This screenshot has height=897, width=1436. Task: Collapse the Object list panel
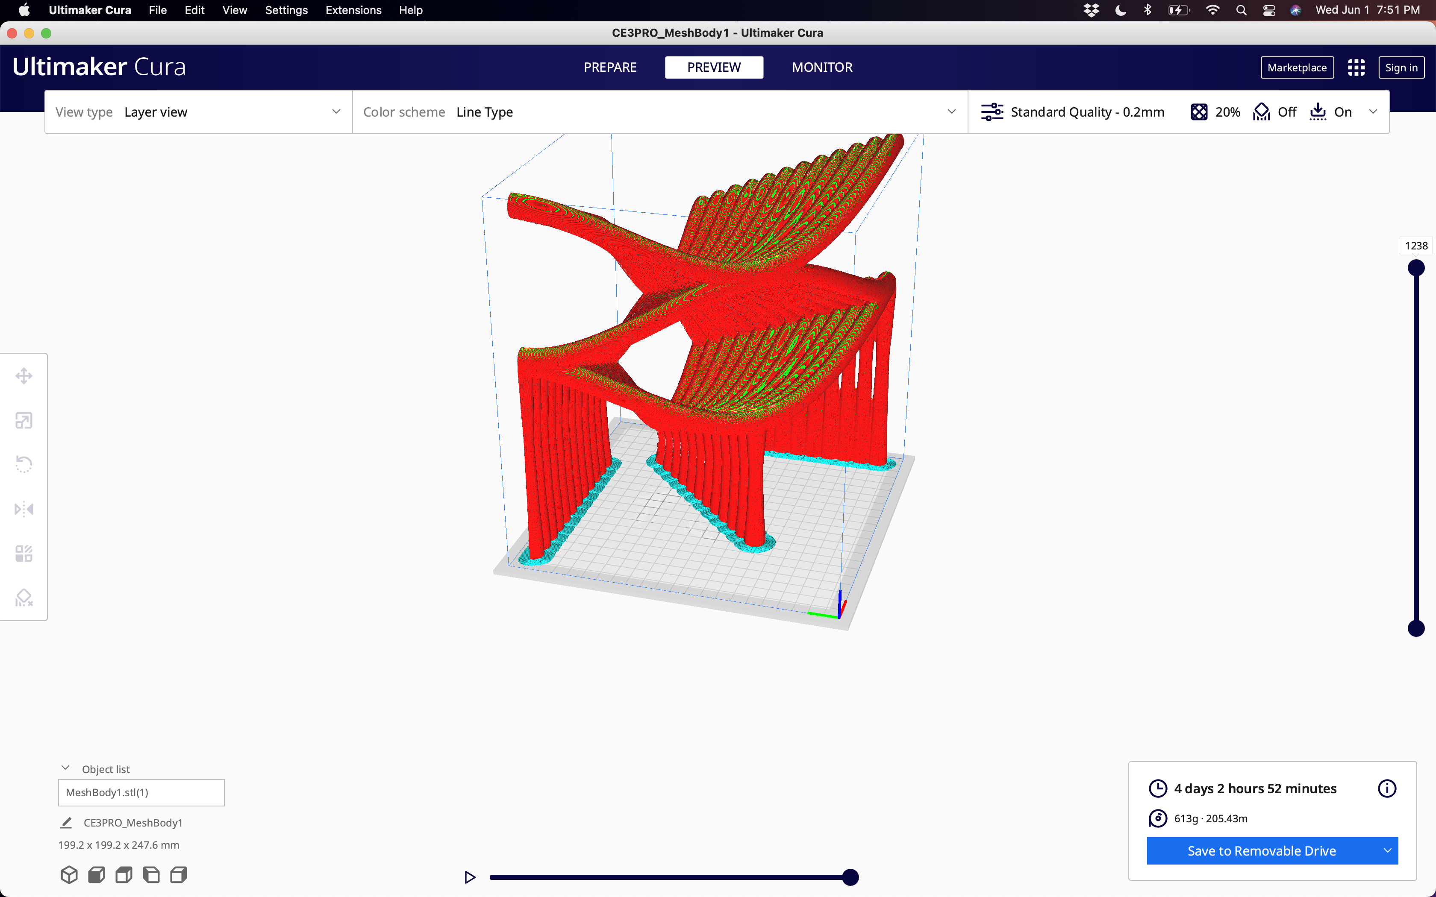pos(65,768)
